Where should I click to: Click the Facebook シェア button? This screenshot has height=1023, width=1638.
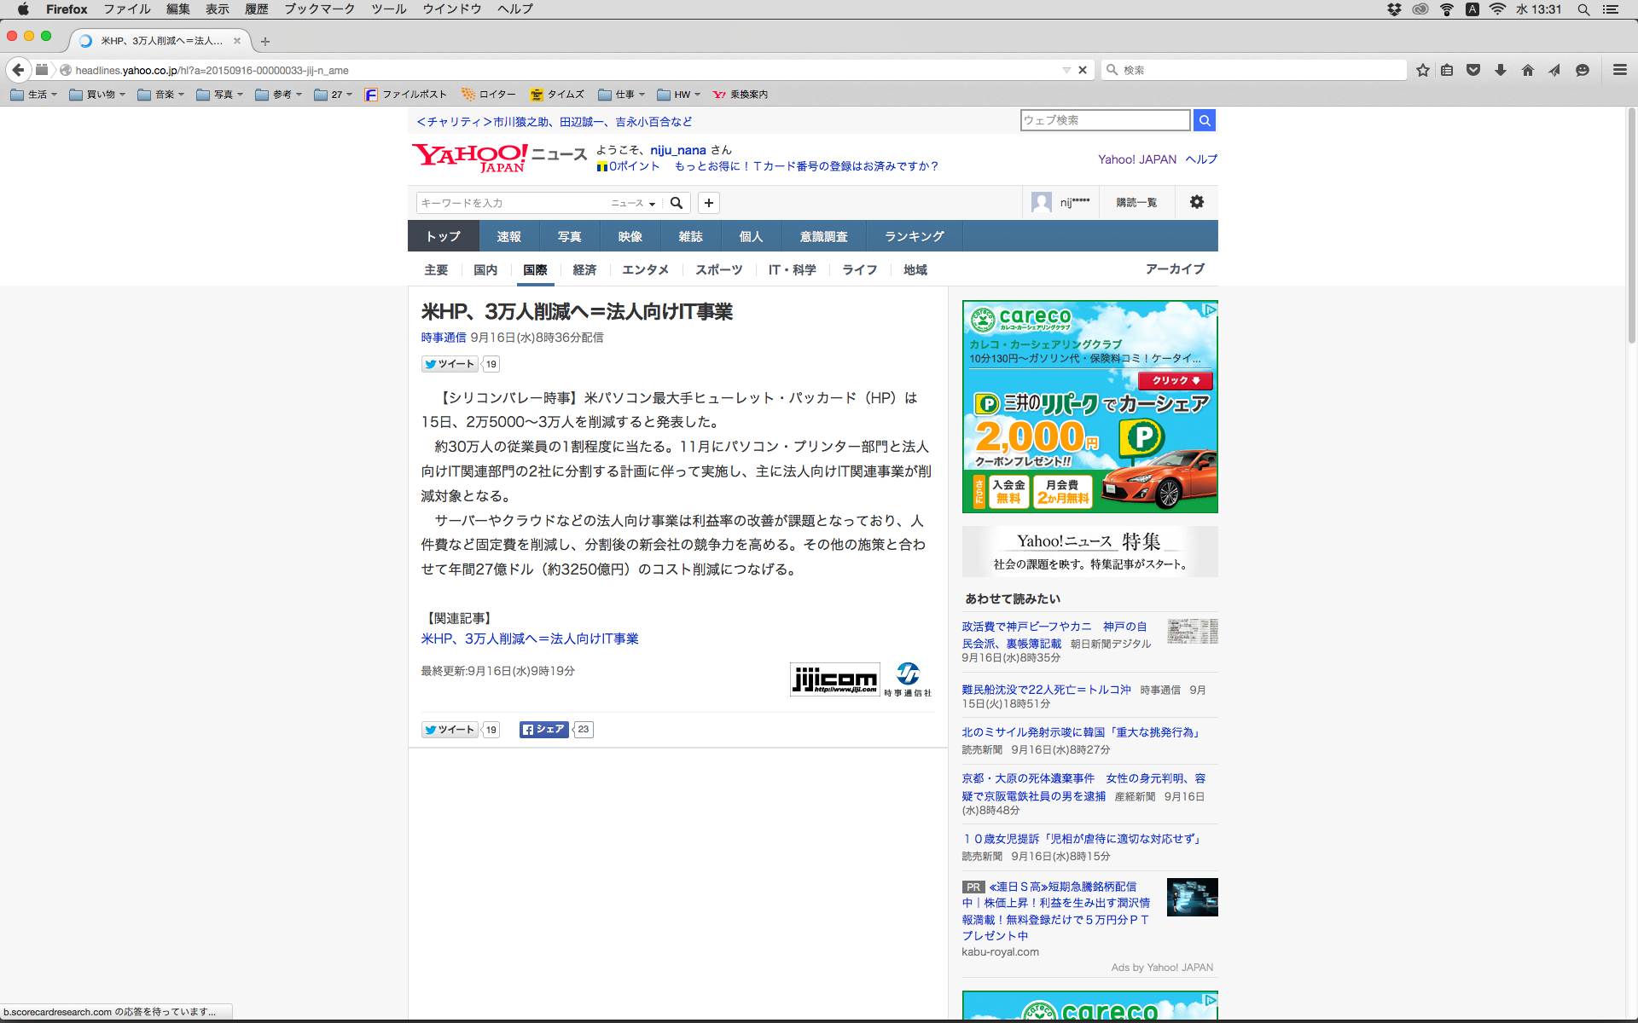click(543, 730)
